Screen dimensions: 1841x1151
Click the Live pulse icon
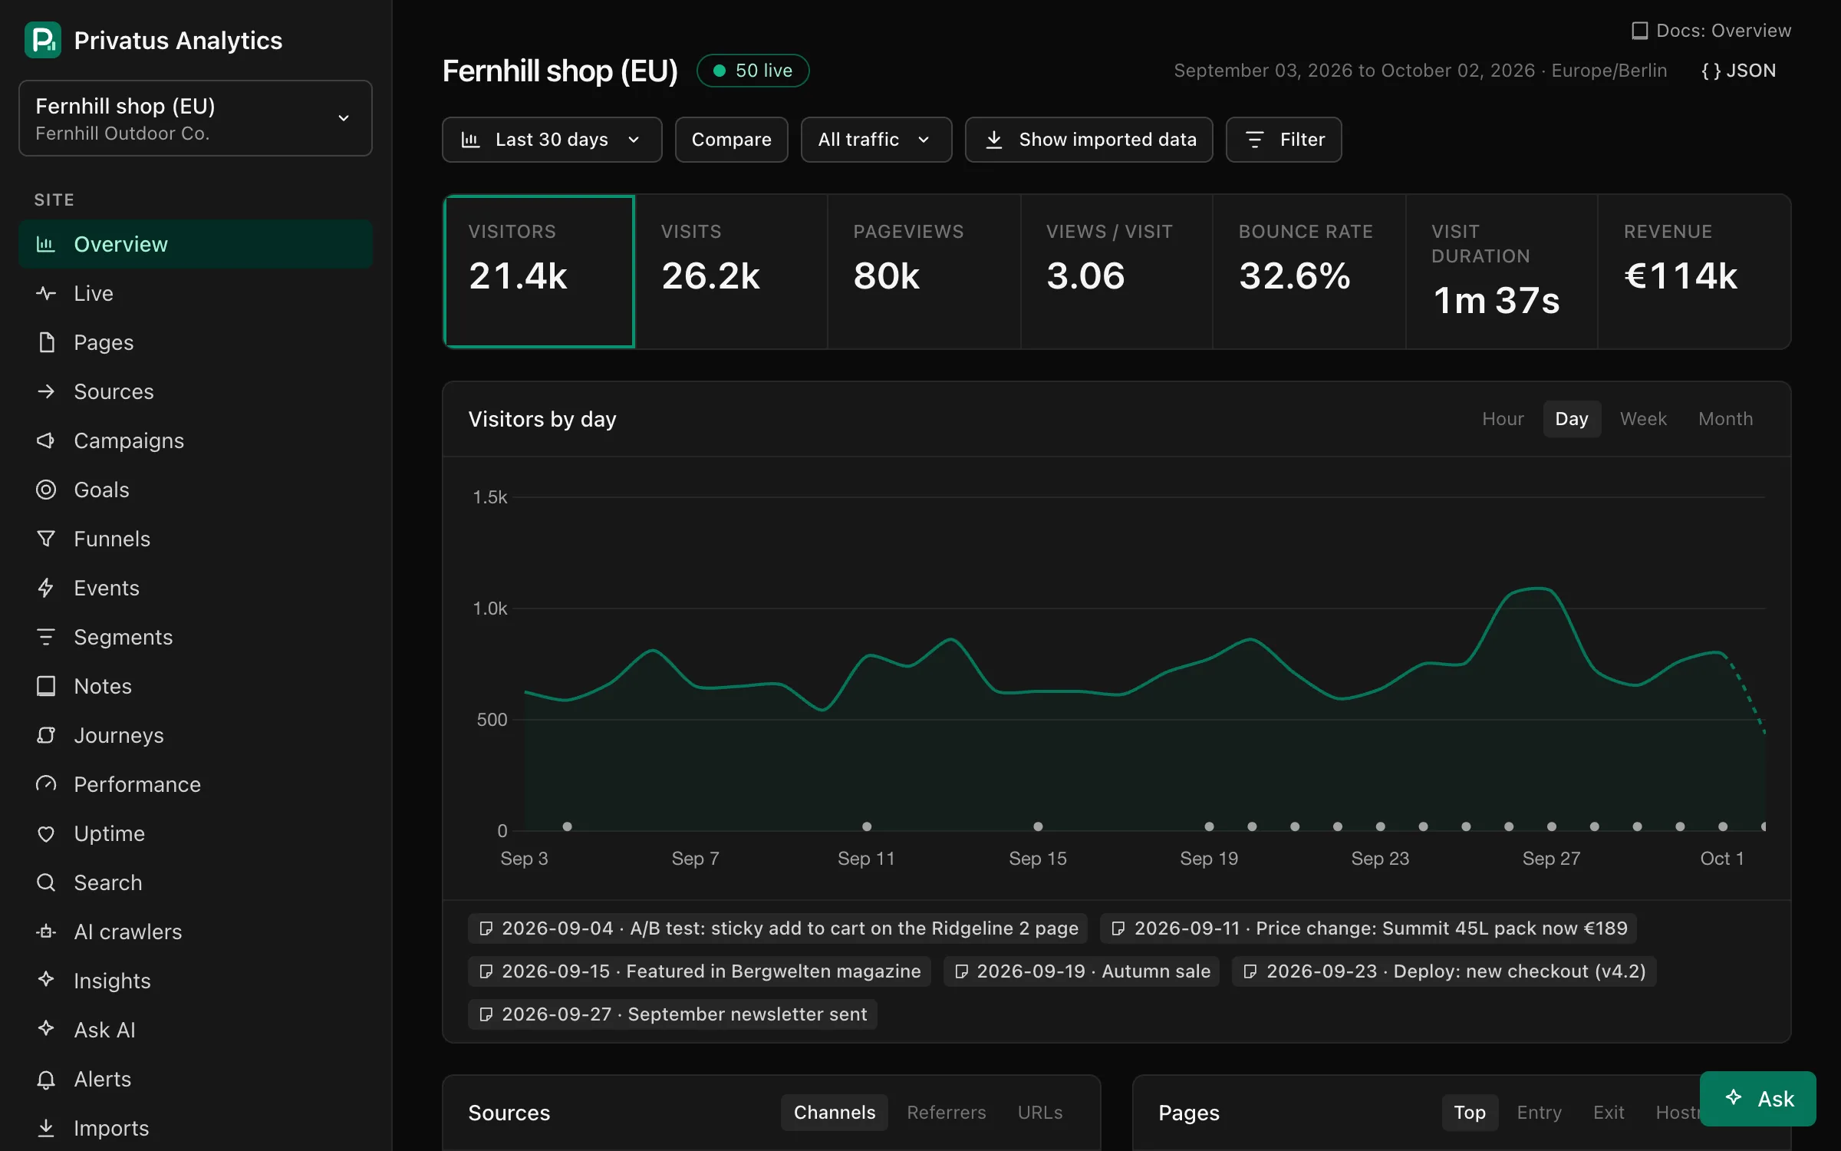tap(46, 293)
